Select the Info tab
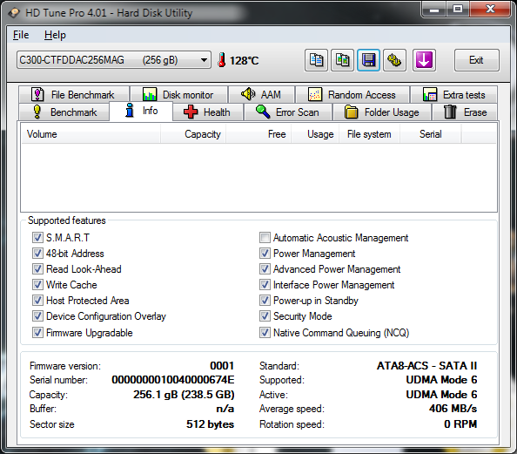 (x=141, y=111)
